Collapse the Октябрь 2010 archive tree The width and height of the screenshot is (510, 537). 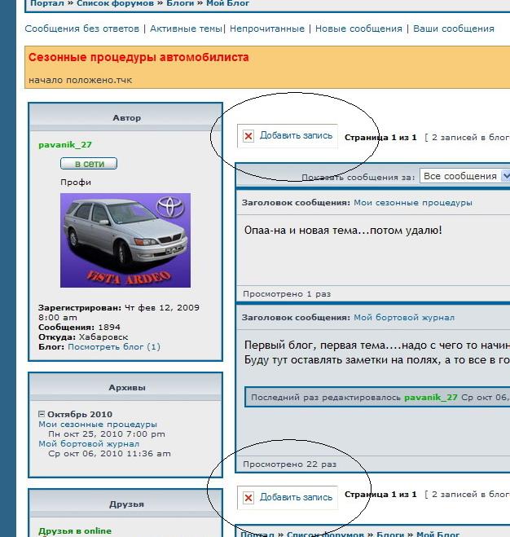pos(42,414)
